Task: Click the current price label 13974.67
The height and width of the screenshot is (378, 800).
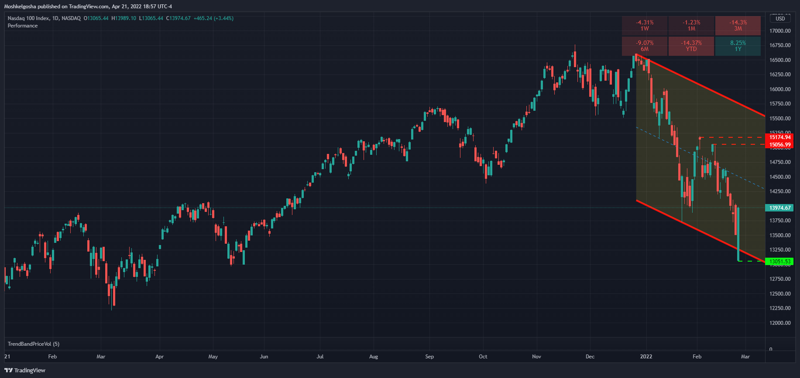Action: pyautogui.click(x=779, y=208)
